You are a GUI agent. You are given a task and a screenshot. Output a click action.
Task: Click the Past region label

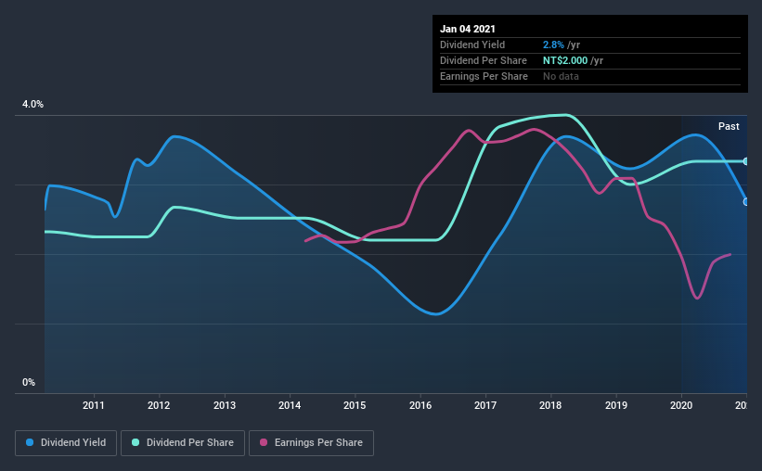729,127
